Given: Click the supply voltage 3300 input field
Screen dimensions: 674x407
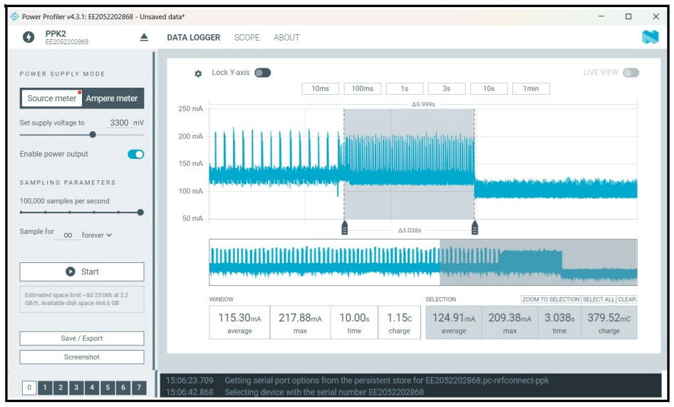Looking at the screenshot, I should (x=119, y=123).
